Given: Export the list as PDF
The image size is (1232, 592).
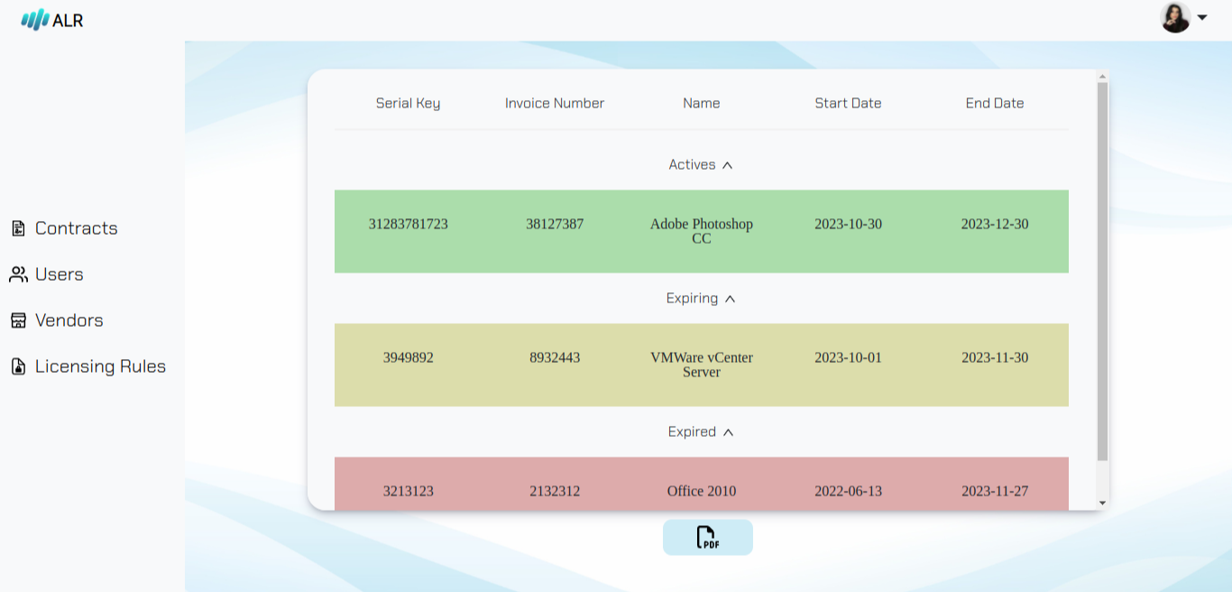Looking at the screenshot, I should click(708, 537).
